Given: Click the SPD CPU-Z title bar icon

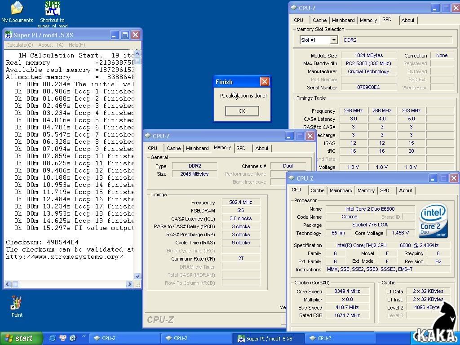Looking at the screenshot, I should click(294, 8).
